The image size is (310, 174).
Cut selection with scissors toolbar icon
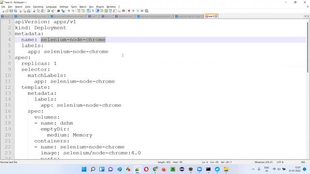point(34,11)
